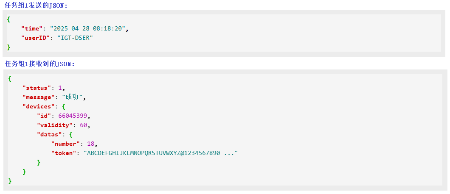Image resolution: width=450 pixels, height=194 pixels.
Task: Click the "datas" object key
Action: click(50, 134)
